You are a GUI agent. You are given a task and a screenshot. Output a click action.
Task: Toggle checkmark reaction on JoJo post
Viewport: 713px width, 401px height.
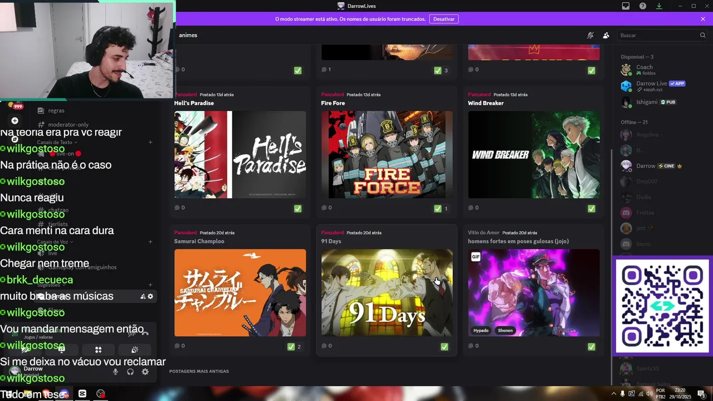tap(592, 346)
